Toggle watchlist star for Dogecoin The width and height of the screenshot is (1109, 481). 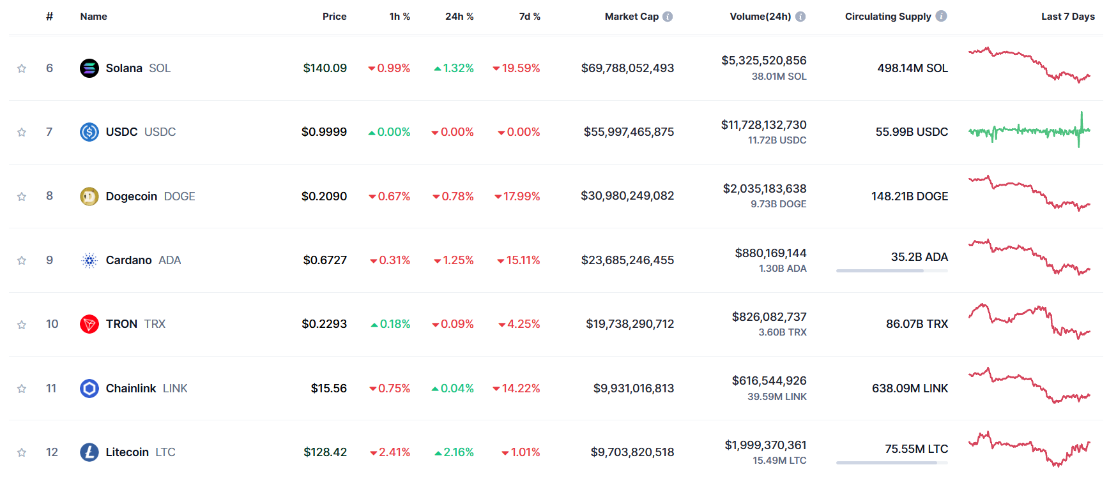(x=22, y=196)
